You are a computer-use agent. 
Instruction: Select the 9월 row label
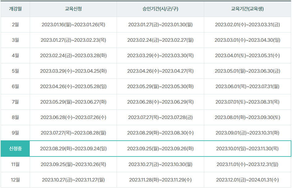(x=15, y=133)
